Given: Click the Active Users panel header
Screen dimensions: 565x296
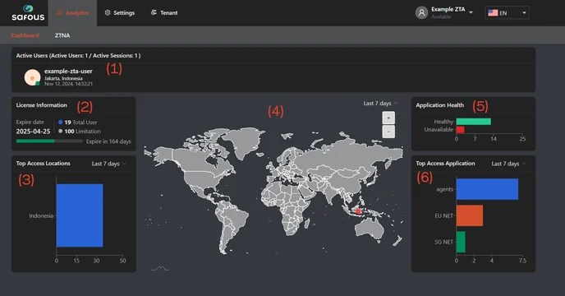Looking at the screenshot, I should [x=78, y=56].
